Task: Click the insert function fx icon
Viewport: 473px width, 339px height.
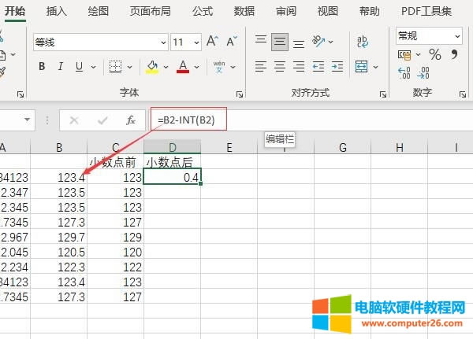Action: 132,120
